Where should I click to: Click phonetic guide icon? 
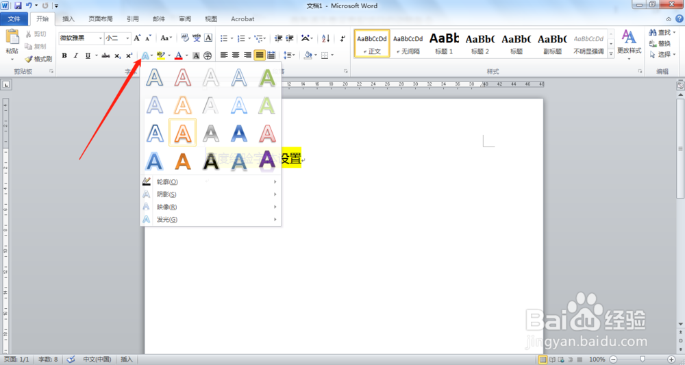[197, 38]
